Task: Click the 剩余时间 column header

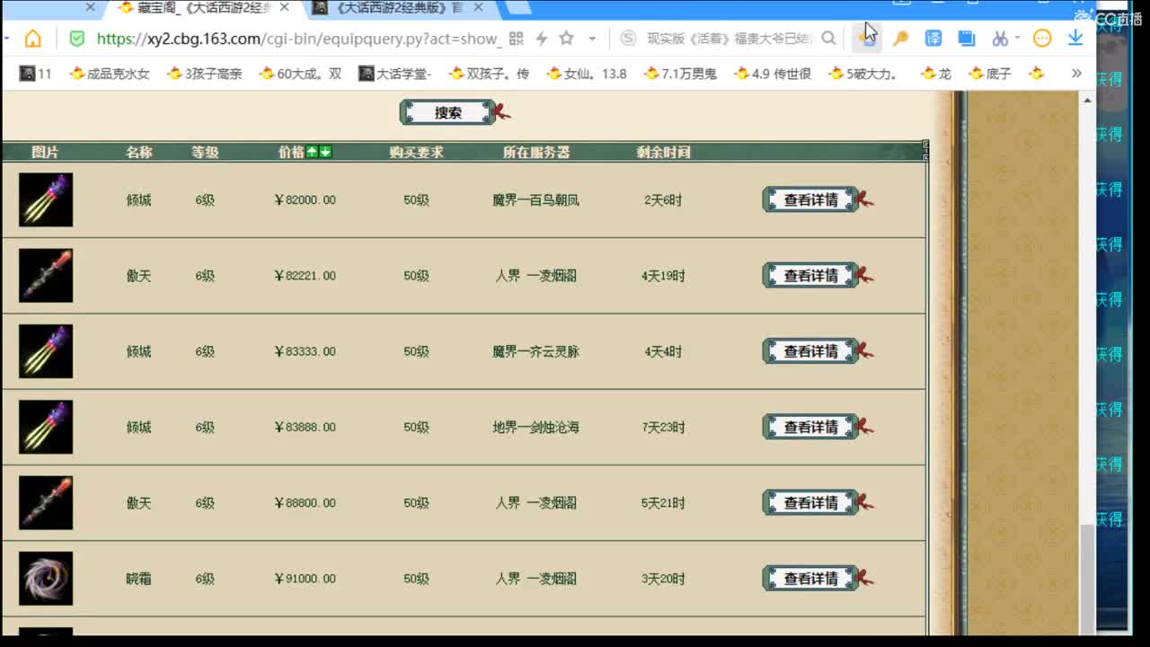Action: pyautogui.click(x=663, y=152)
